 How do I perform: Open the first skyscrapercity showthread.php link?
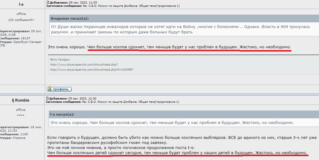84,64
